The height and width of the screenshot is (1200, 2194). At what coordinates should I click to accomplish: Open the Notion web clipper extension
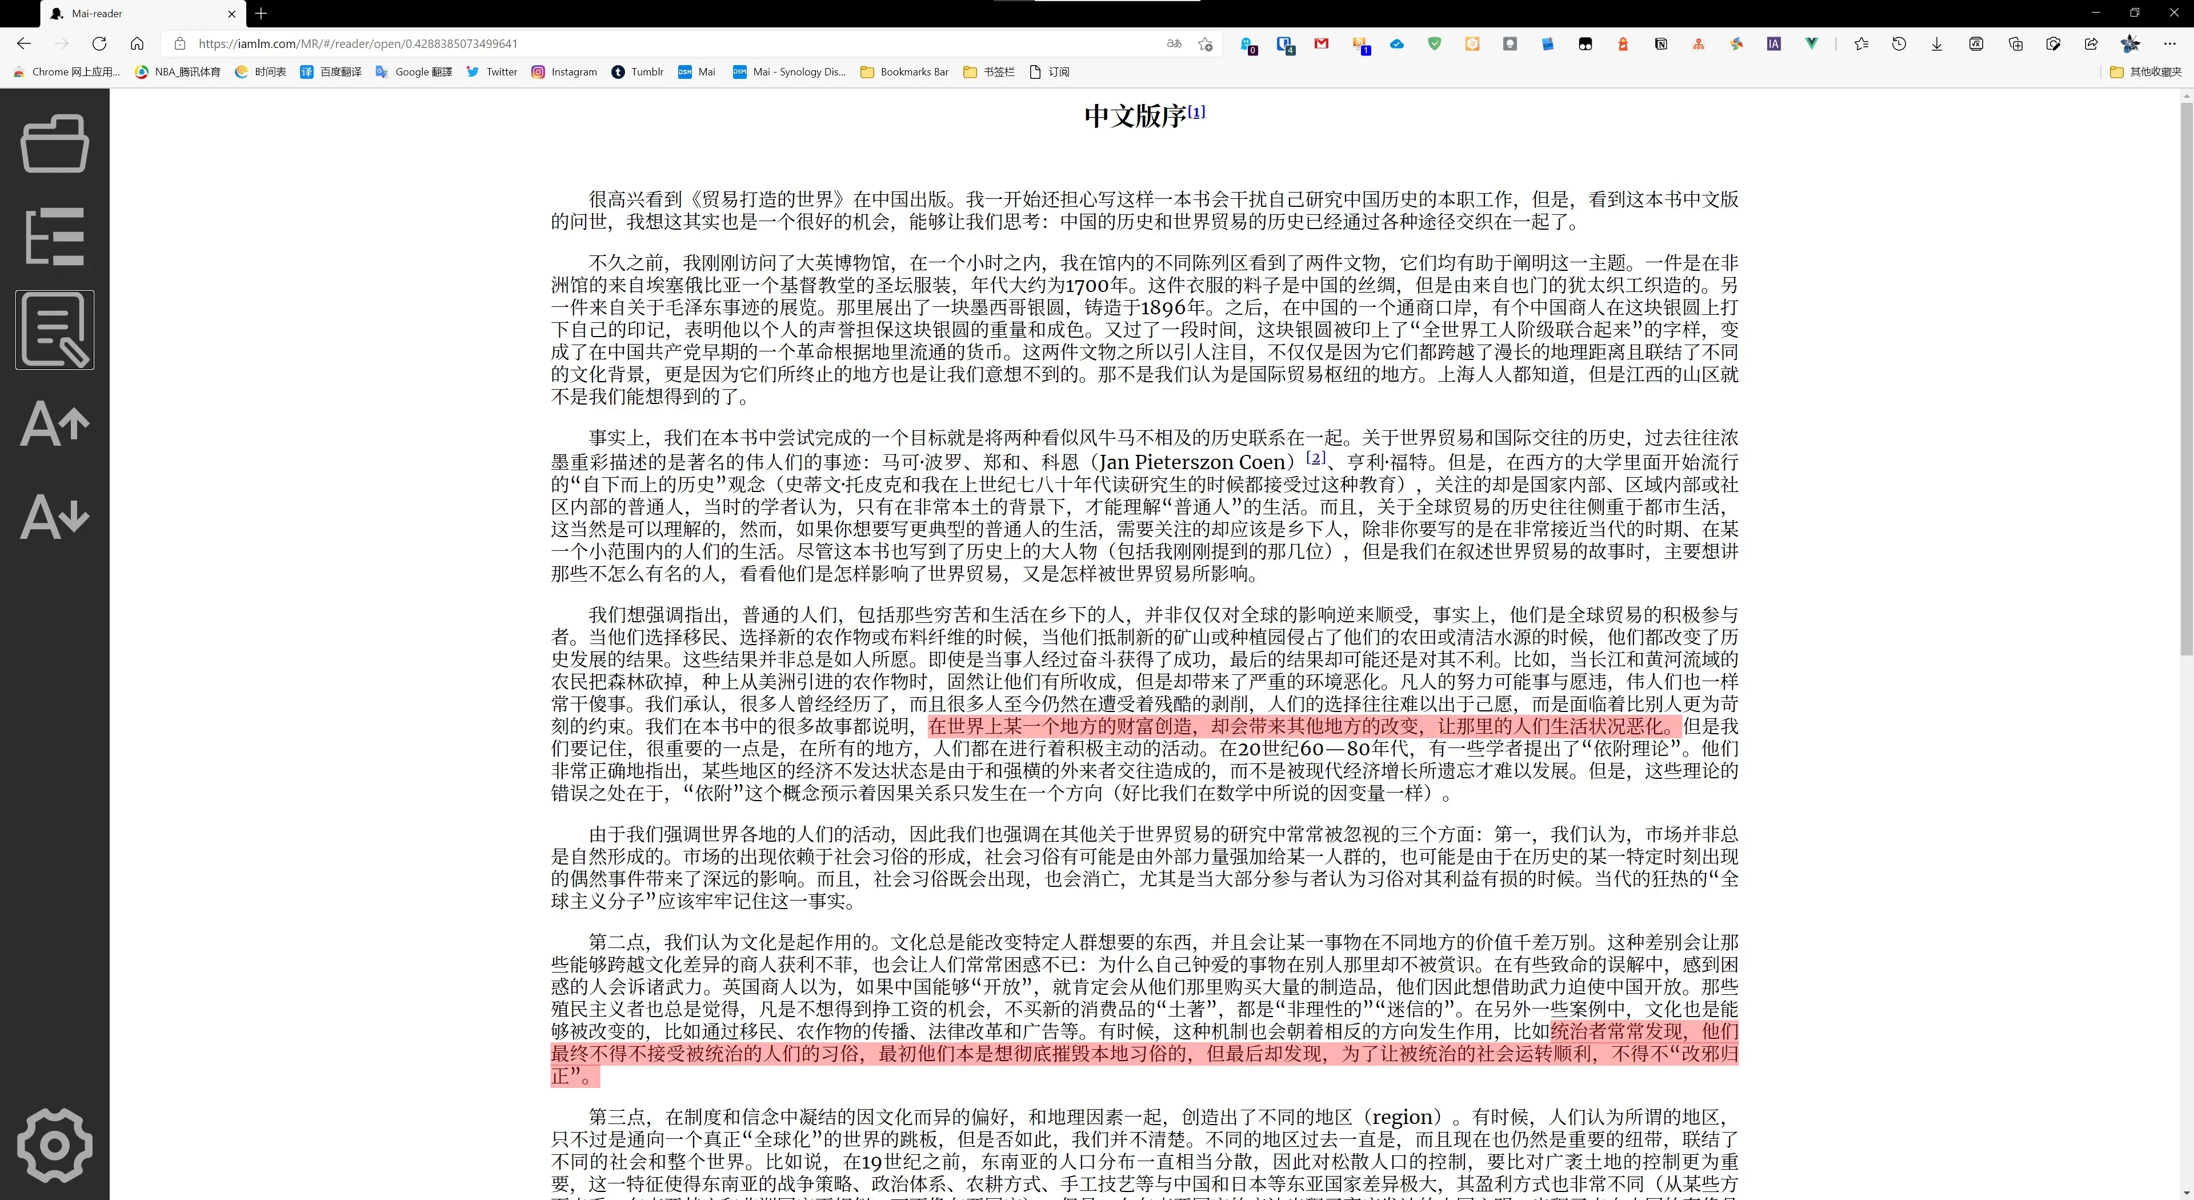(x=1661, y=43)
